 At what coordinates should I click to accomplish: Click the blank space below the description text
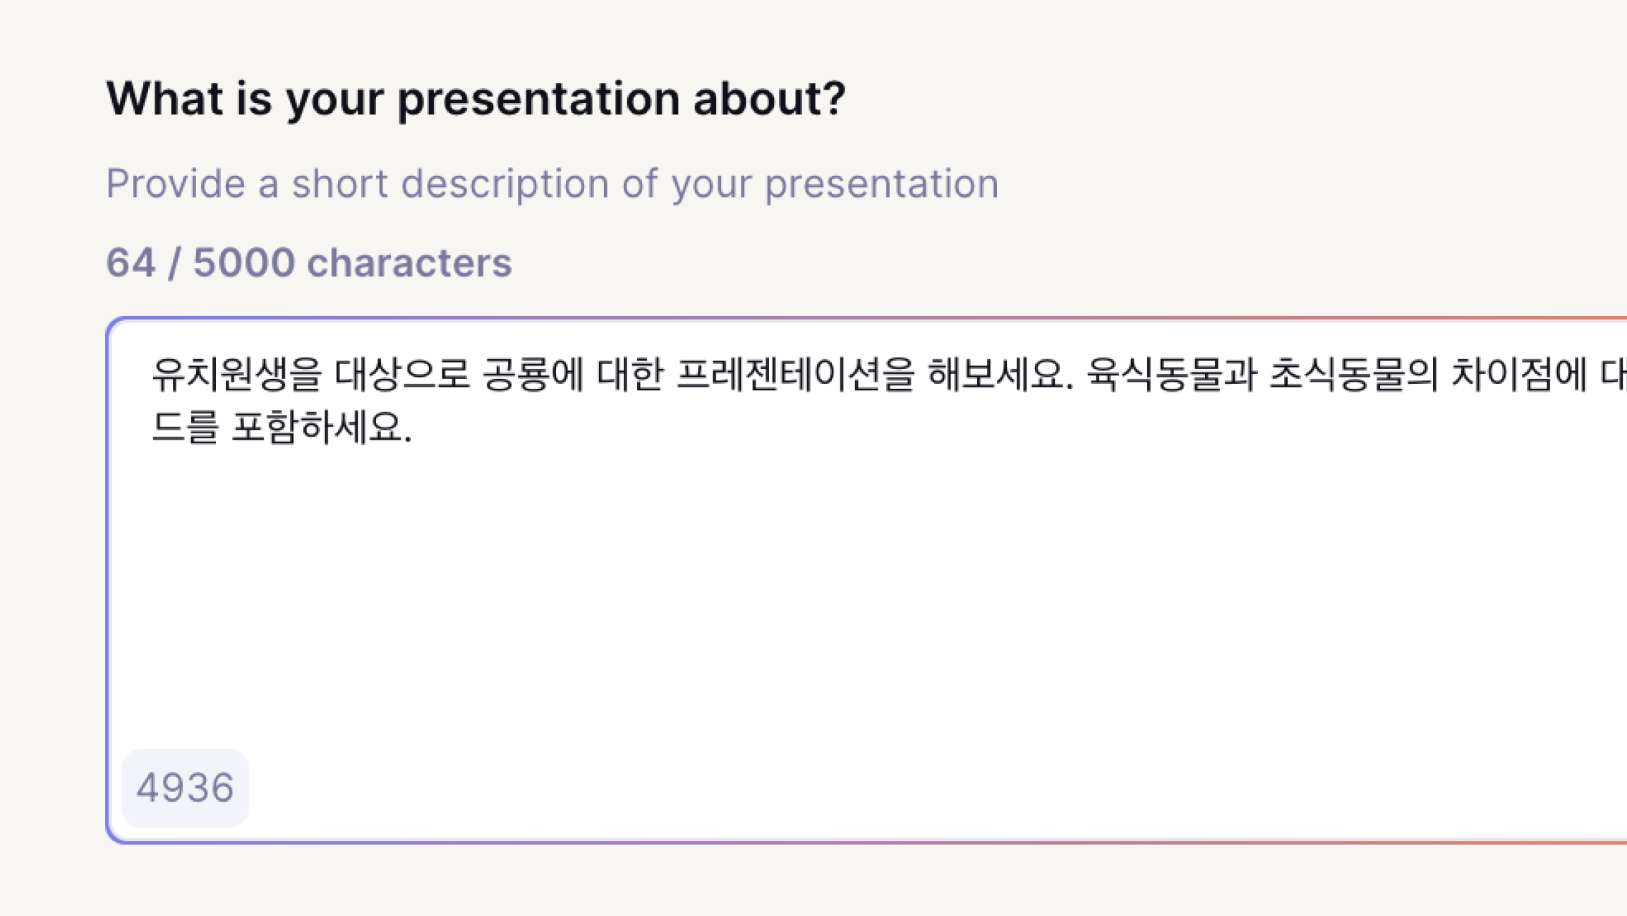click(847, 600)
